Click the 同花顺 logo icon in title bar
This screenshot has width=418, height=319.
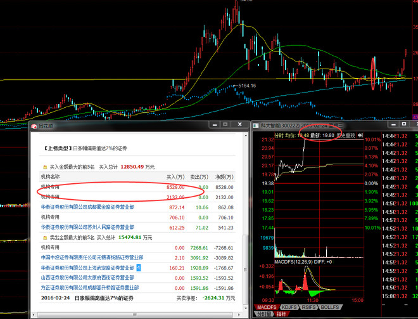[34, 126]
